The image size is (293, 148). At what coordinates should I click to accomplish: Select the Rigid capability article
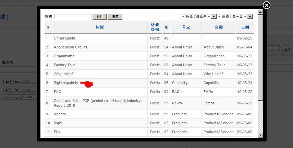click(66, 83)
